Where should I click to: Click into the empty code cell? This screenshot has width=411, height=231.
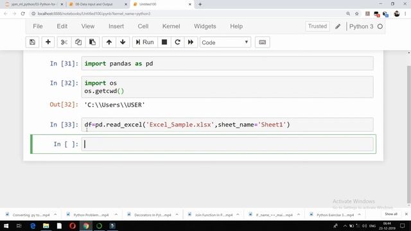227,144
